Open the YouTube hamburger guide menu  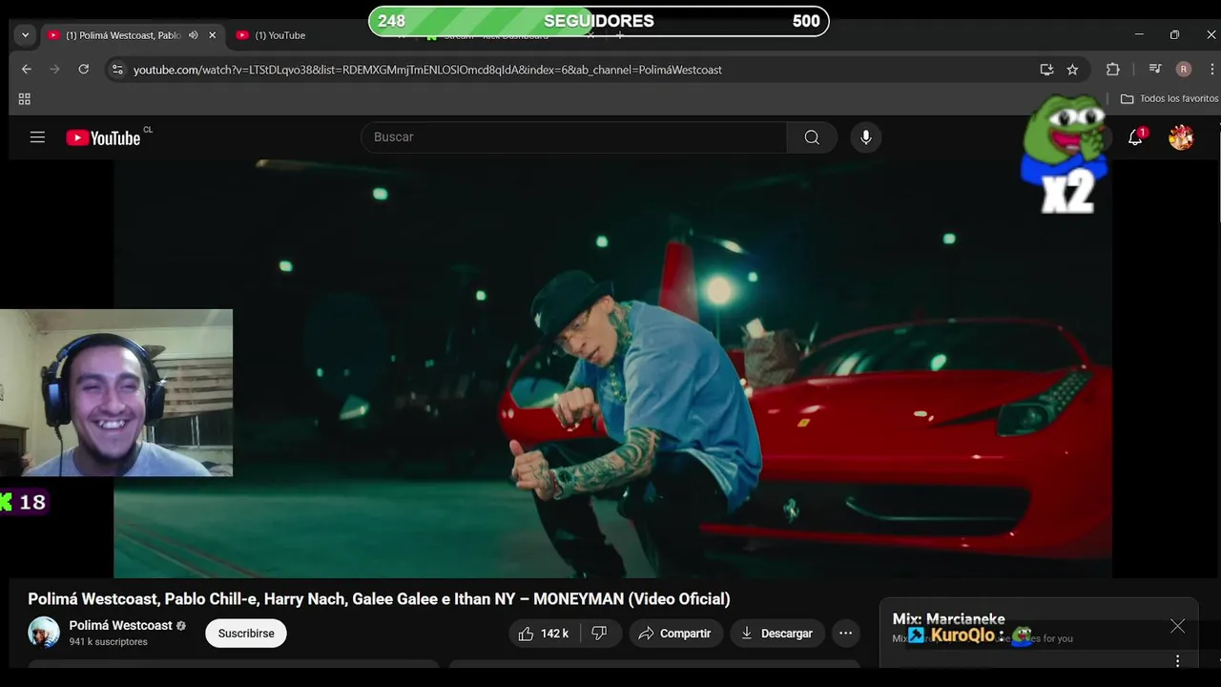[37, 137]
